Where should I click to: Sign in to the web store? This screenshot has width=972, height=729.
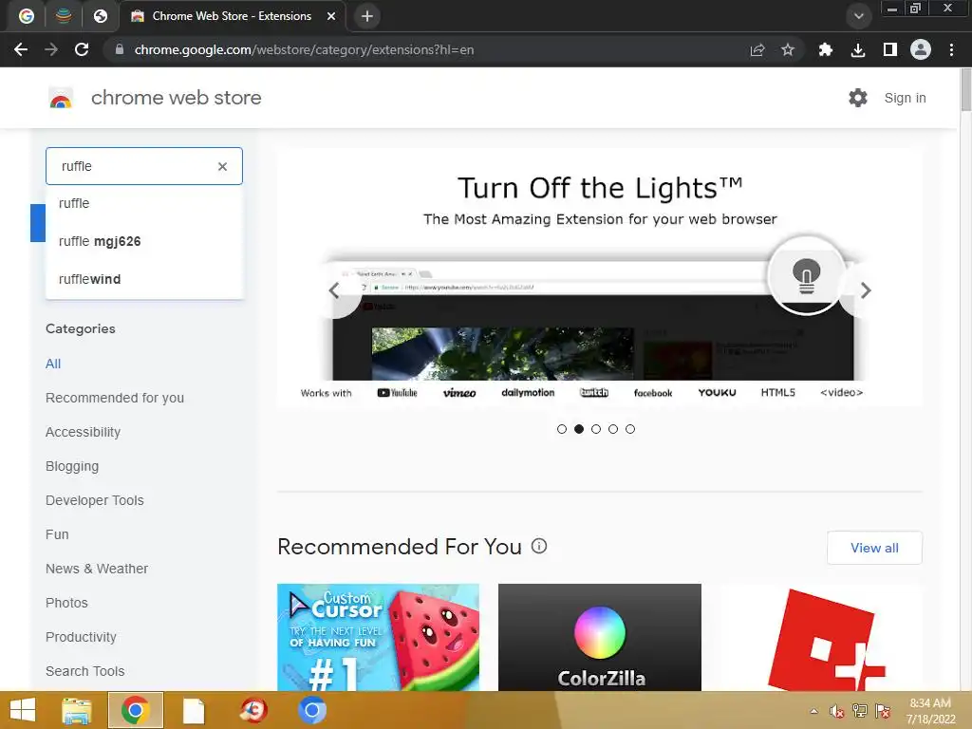pyautogui.click(x=905, y=98)
